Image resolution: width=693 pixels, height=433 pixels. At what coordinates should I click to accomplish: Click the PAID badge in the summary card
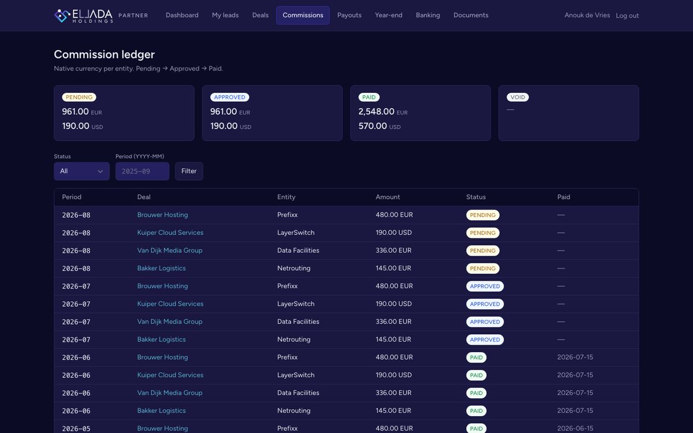tap(369, 98)
